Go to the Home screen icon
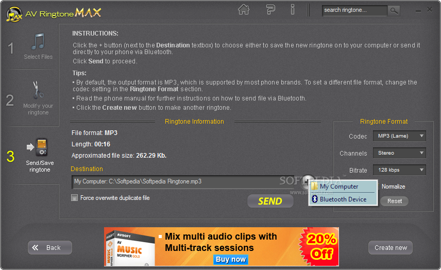 (x=244, y=10)
